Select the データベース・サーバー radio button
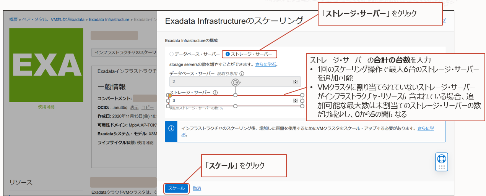The height and width of the screenshot is (196, 486). pyautogui.click(x=172, y=54)
